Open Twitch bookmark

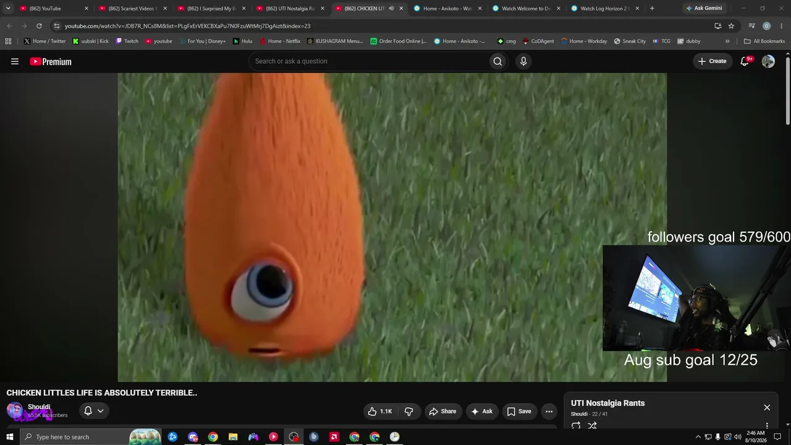[x=127, y=41]
